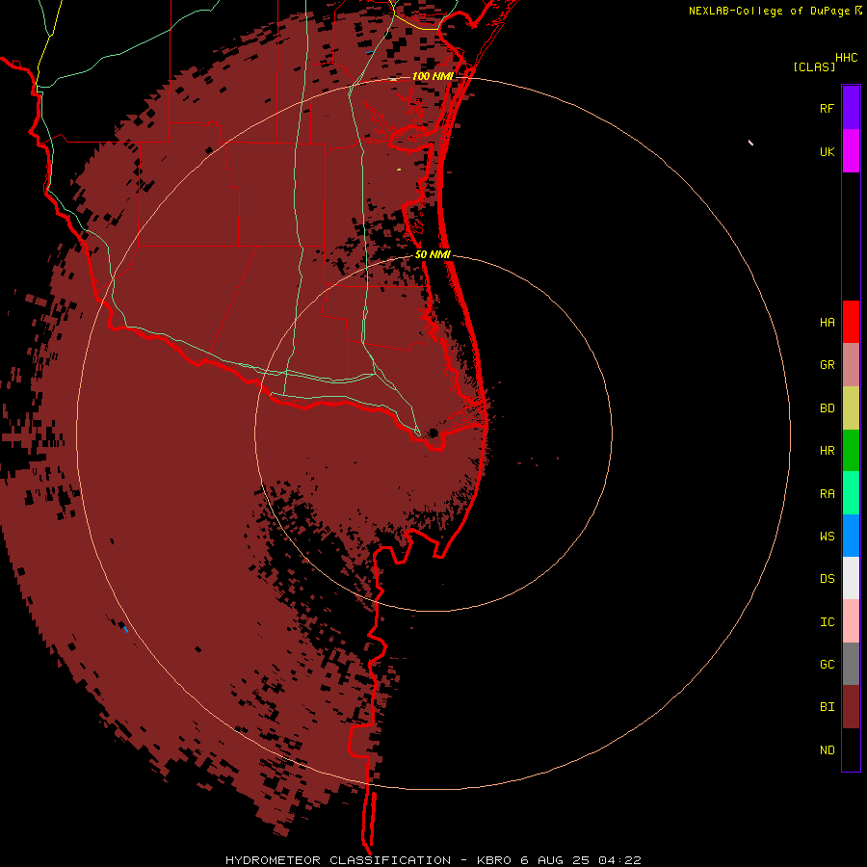
Task: Click the 50 NMI range ring label
Action: 433,254
